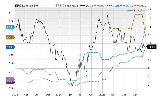Image resolution: width=161 pixels, height=96 pixels.
Task: Click the dashed green surprise arrow in March 2025
Action: (110, 30)
